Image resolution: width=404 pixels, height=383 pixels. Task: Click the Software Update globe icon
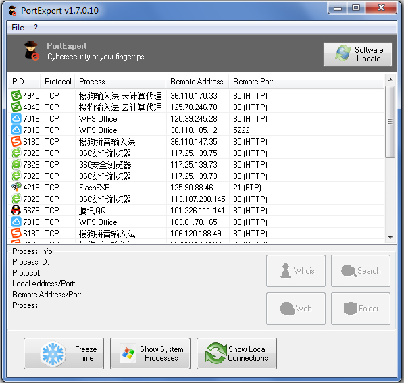[343, 53]
